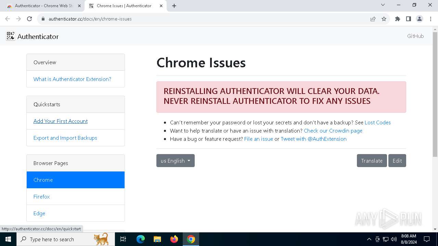Select Chrome in Browser Pages list

(x=76, y=180)
